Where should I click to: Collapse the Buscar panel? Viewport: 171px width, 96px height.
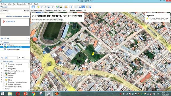pyautogui.click(x=1, y=7)
